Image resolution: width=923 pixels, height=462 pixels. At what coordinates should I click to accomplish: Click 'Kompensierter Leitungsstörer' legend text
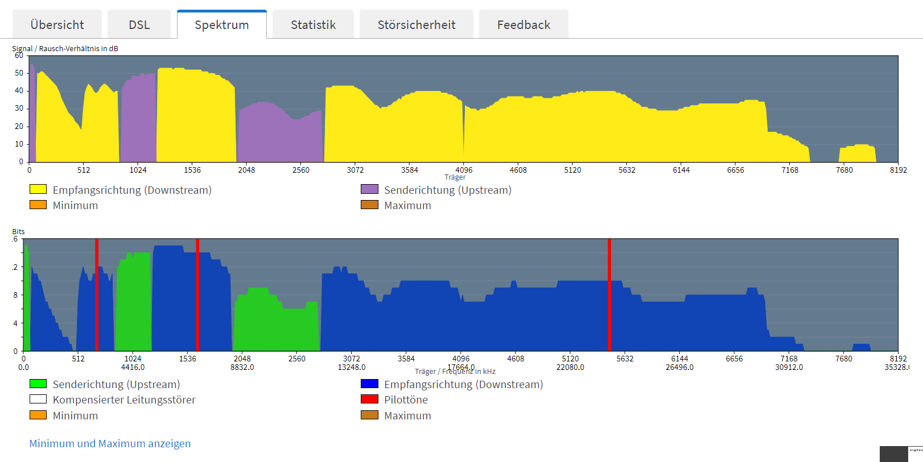(x=124, y=399)
